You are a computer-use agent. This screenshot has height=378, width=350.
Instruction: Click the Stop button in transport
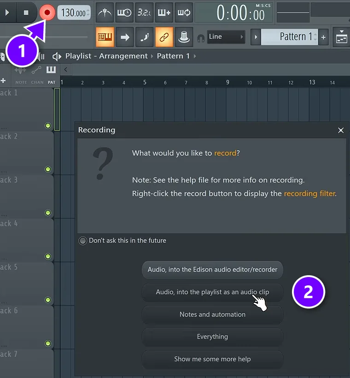pos(26,12)
